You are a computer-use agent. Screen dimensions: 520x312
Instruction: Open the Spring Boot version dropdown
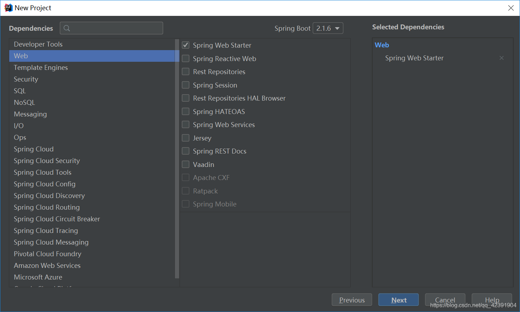pos(328,28)
